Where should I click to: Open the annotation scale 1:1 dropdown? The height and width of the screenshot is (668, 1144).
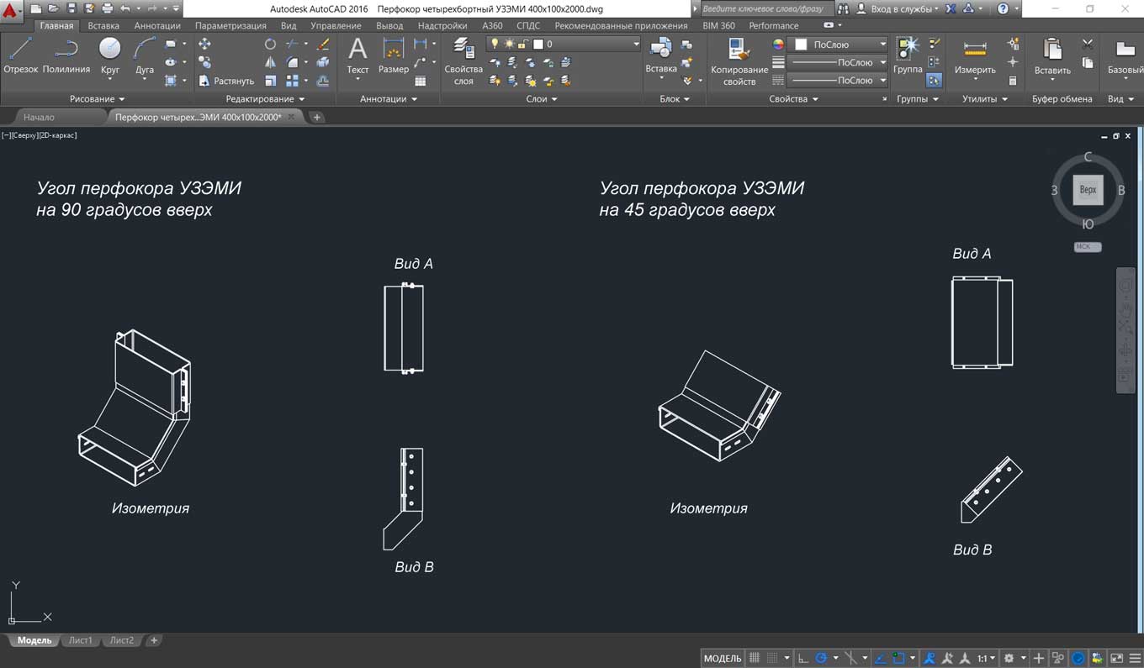pyautogui.click(x=986, y=658)
